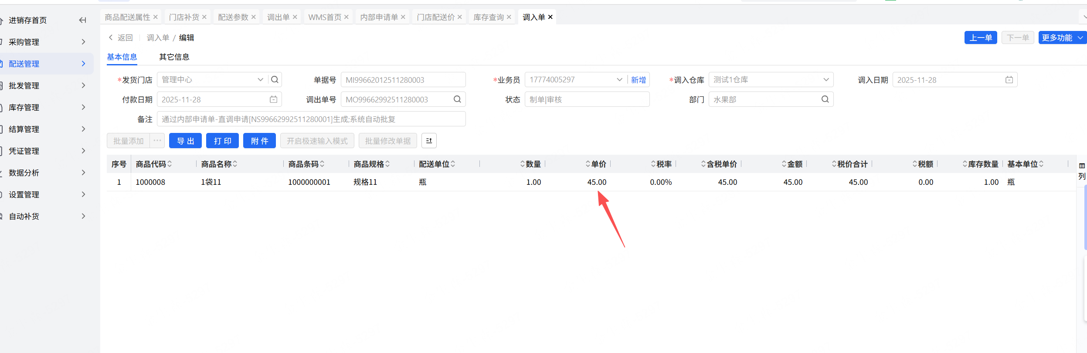Click the 导出 button
Viewport: 1087px width, 353px height.
tap(185, 141)
